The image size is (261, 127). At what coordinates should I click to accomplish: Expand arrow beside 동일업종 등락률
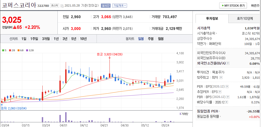coord(221,117)
